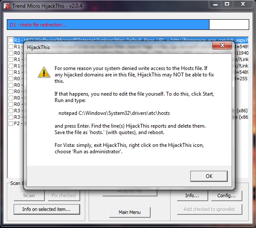The width and height of the screenshot is (256, 228).
Task: Click the yellow warning triangle icon
Action: point(44,72)
